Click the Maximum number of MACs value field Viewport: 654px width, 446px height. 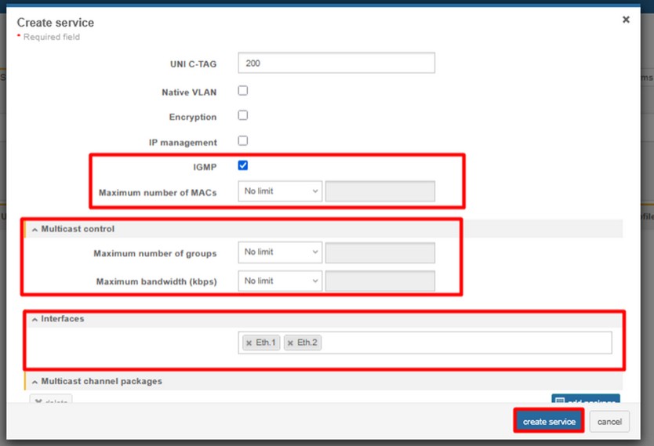point(380,191)
